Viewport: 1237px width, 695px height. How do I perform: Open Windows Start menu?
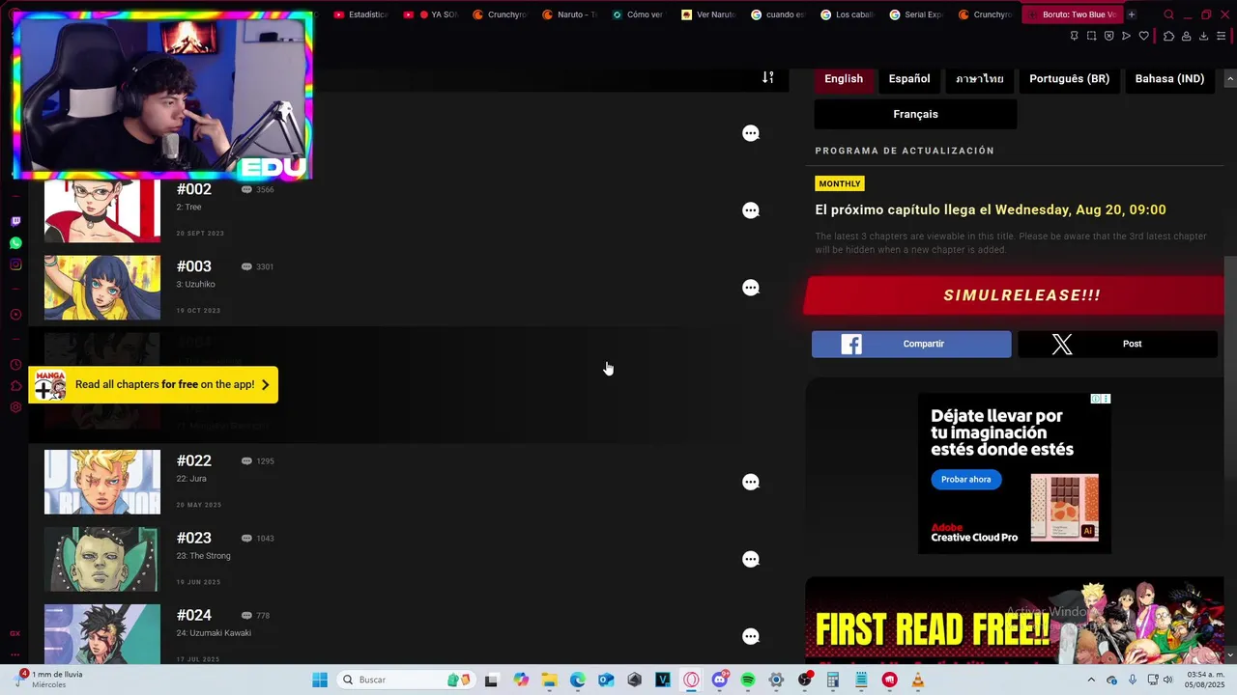pyautogui.click(x=320, y=680)
